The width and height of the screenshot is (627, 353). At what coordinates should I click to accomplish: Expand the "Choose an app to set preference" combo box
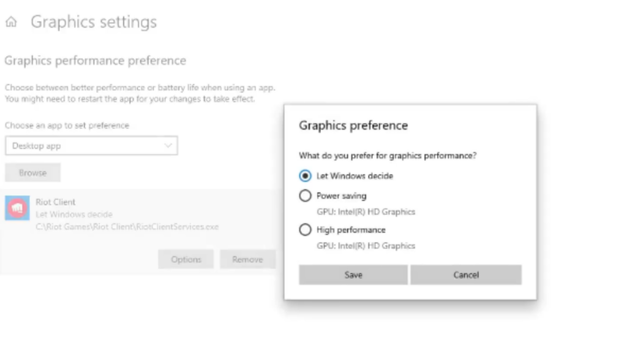coord(91,145)
